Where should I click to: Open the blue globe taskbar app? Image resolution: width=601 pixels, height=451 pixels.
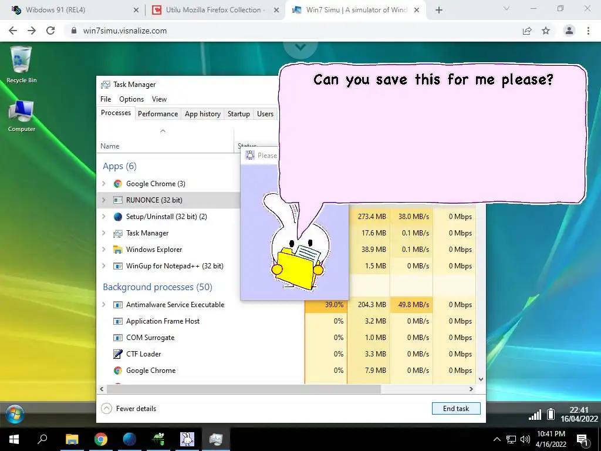[130, 439]
